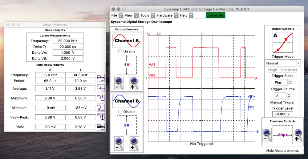Zoom in the timebase with plus magnifier

pyautogui.click(x=298, y=135)
